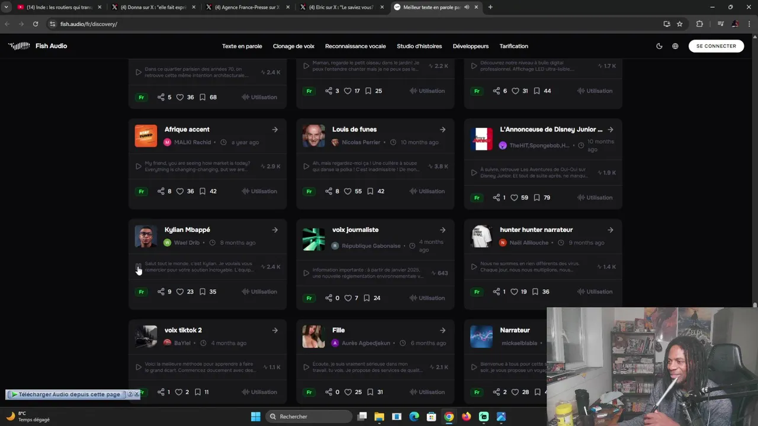758x426 pixels.
Task: Share the voix journaliste voice
Action: coord(328,298)
